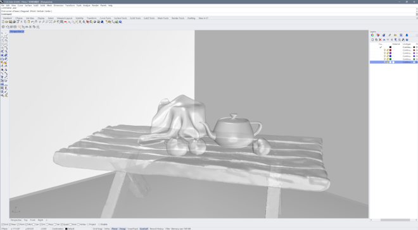Open the File menu
This screenshot has height=230, width=418.
3,5
